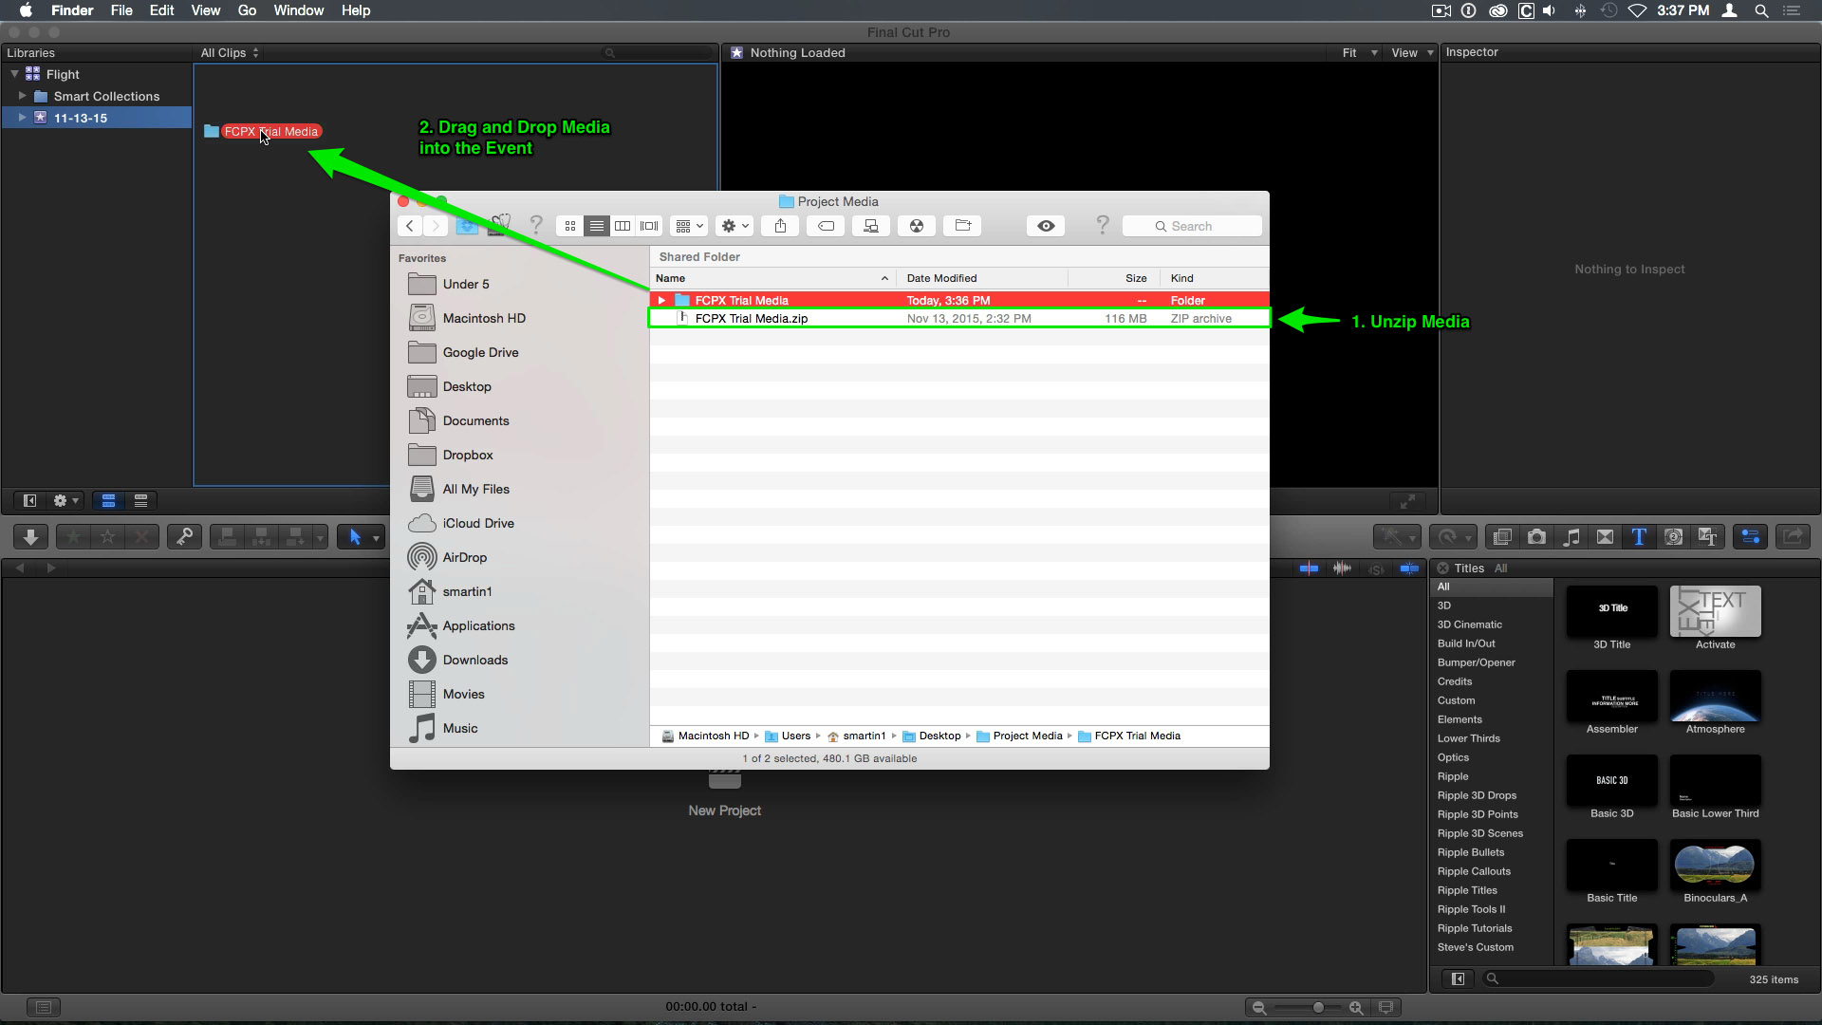
Task: Adjust the timeline zoom slider
Action: tap(1318, 1007)
